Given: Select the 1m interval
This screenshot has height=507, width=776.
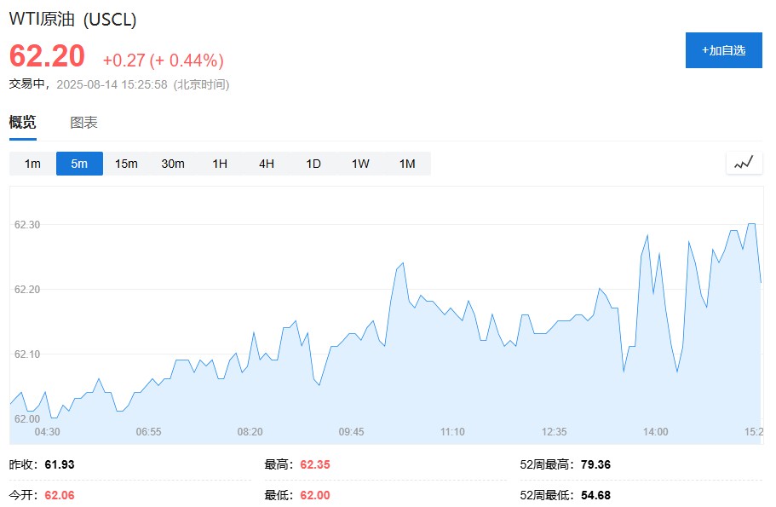Looking at the screenshot, I should pyautogui.click(x=32, y=164).
